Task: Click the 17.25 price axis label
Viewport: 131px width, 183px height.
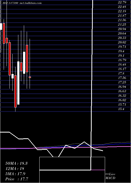Action: 122,82
